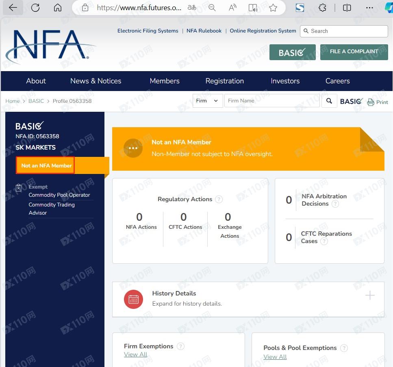Image resolution: width=393 pixels, height=367 pixels.
Task: Reload the page with the refresh icon
Action: pos(35,8)
